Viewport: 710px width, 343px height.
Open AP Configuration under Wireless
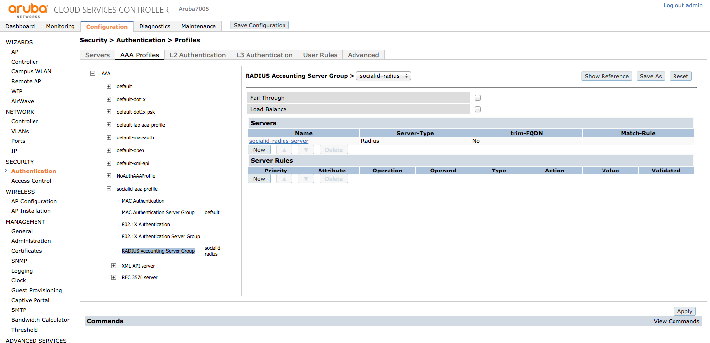(34, 201)
